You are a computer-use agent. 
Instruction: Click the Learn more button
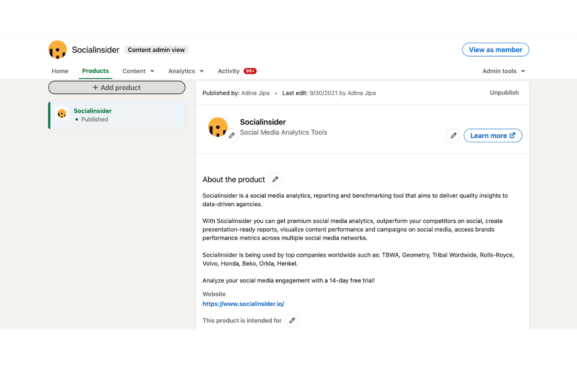[x=493, y=135]
